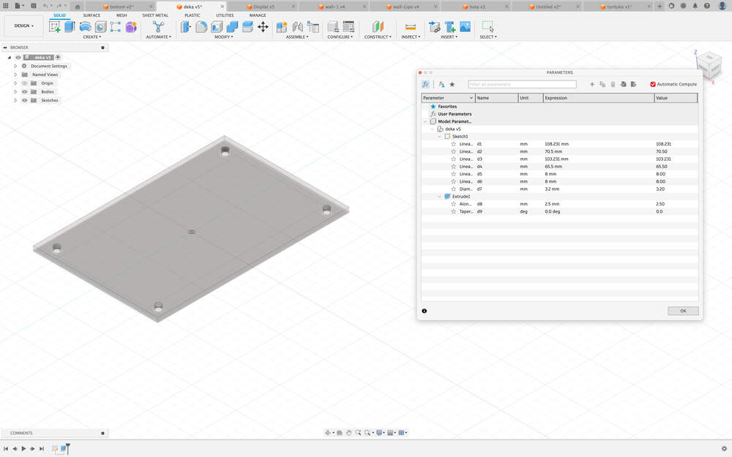Click Play in the timeline controls

[23, 449]
